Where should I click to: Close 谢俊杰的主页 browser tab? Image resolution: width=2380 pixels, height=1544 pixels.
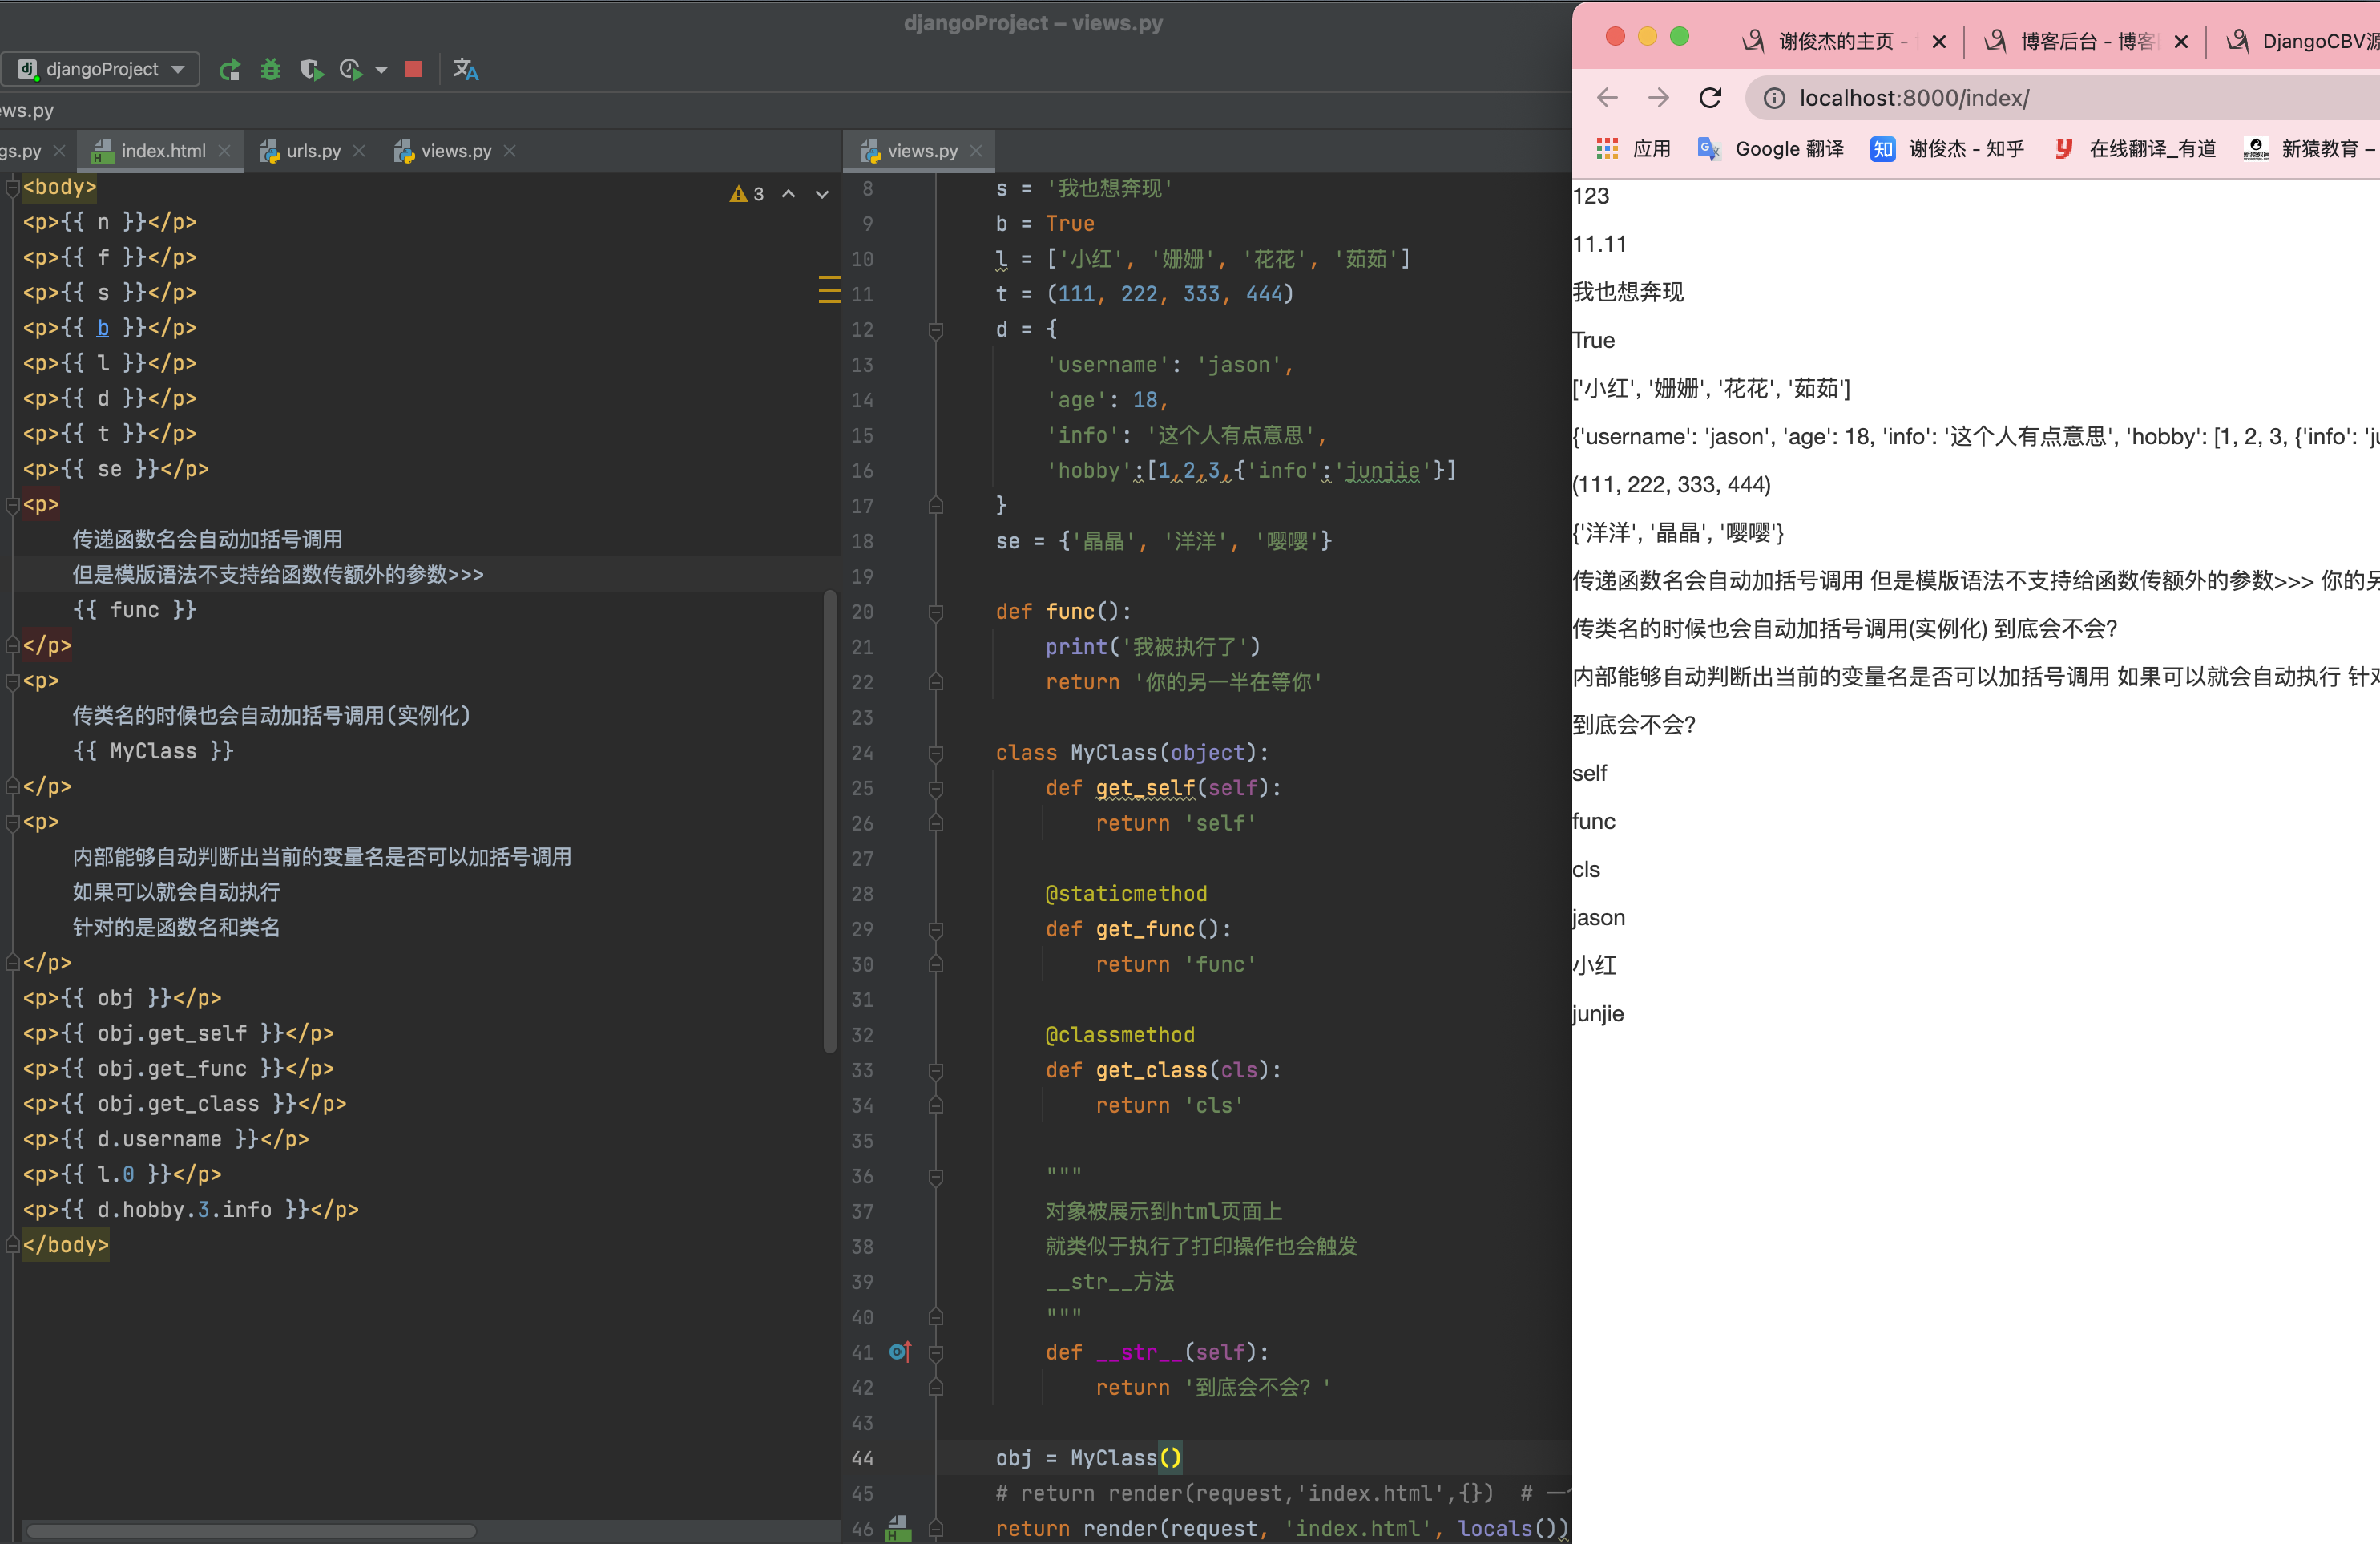[x=1939, y=41]
